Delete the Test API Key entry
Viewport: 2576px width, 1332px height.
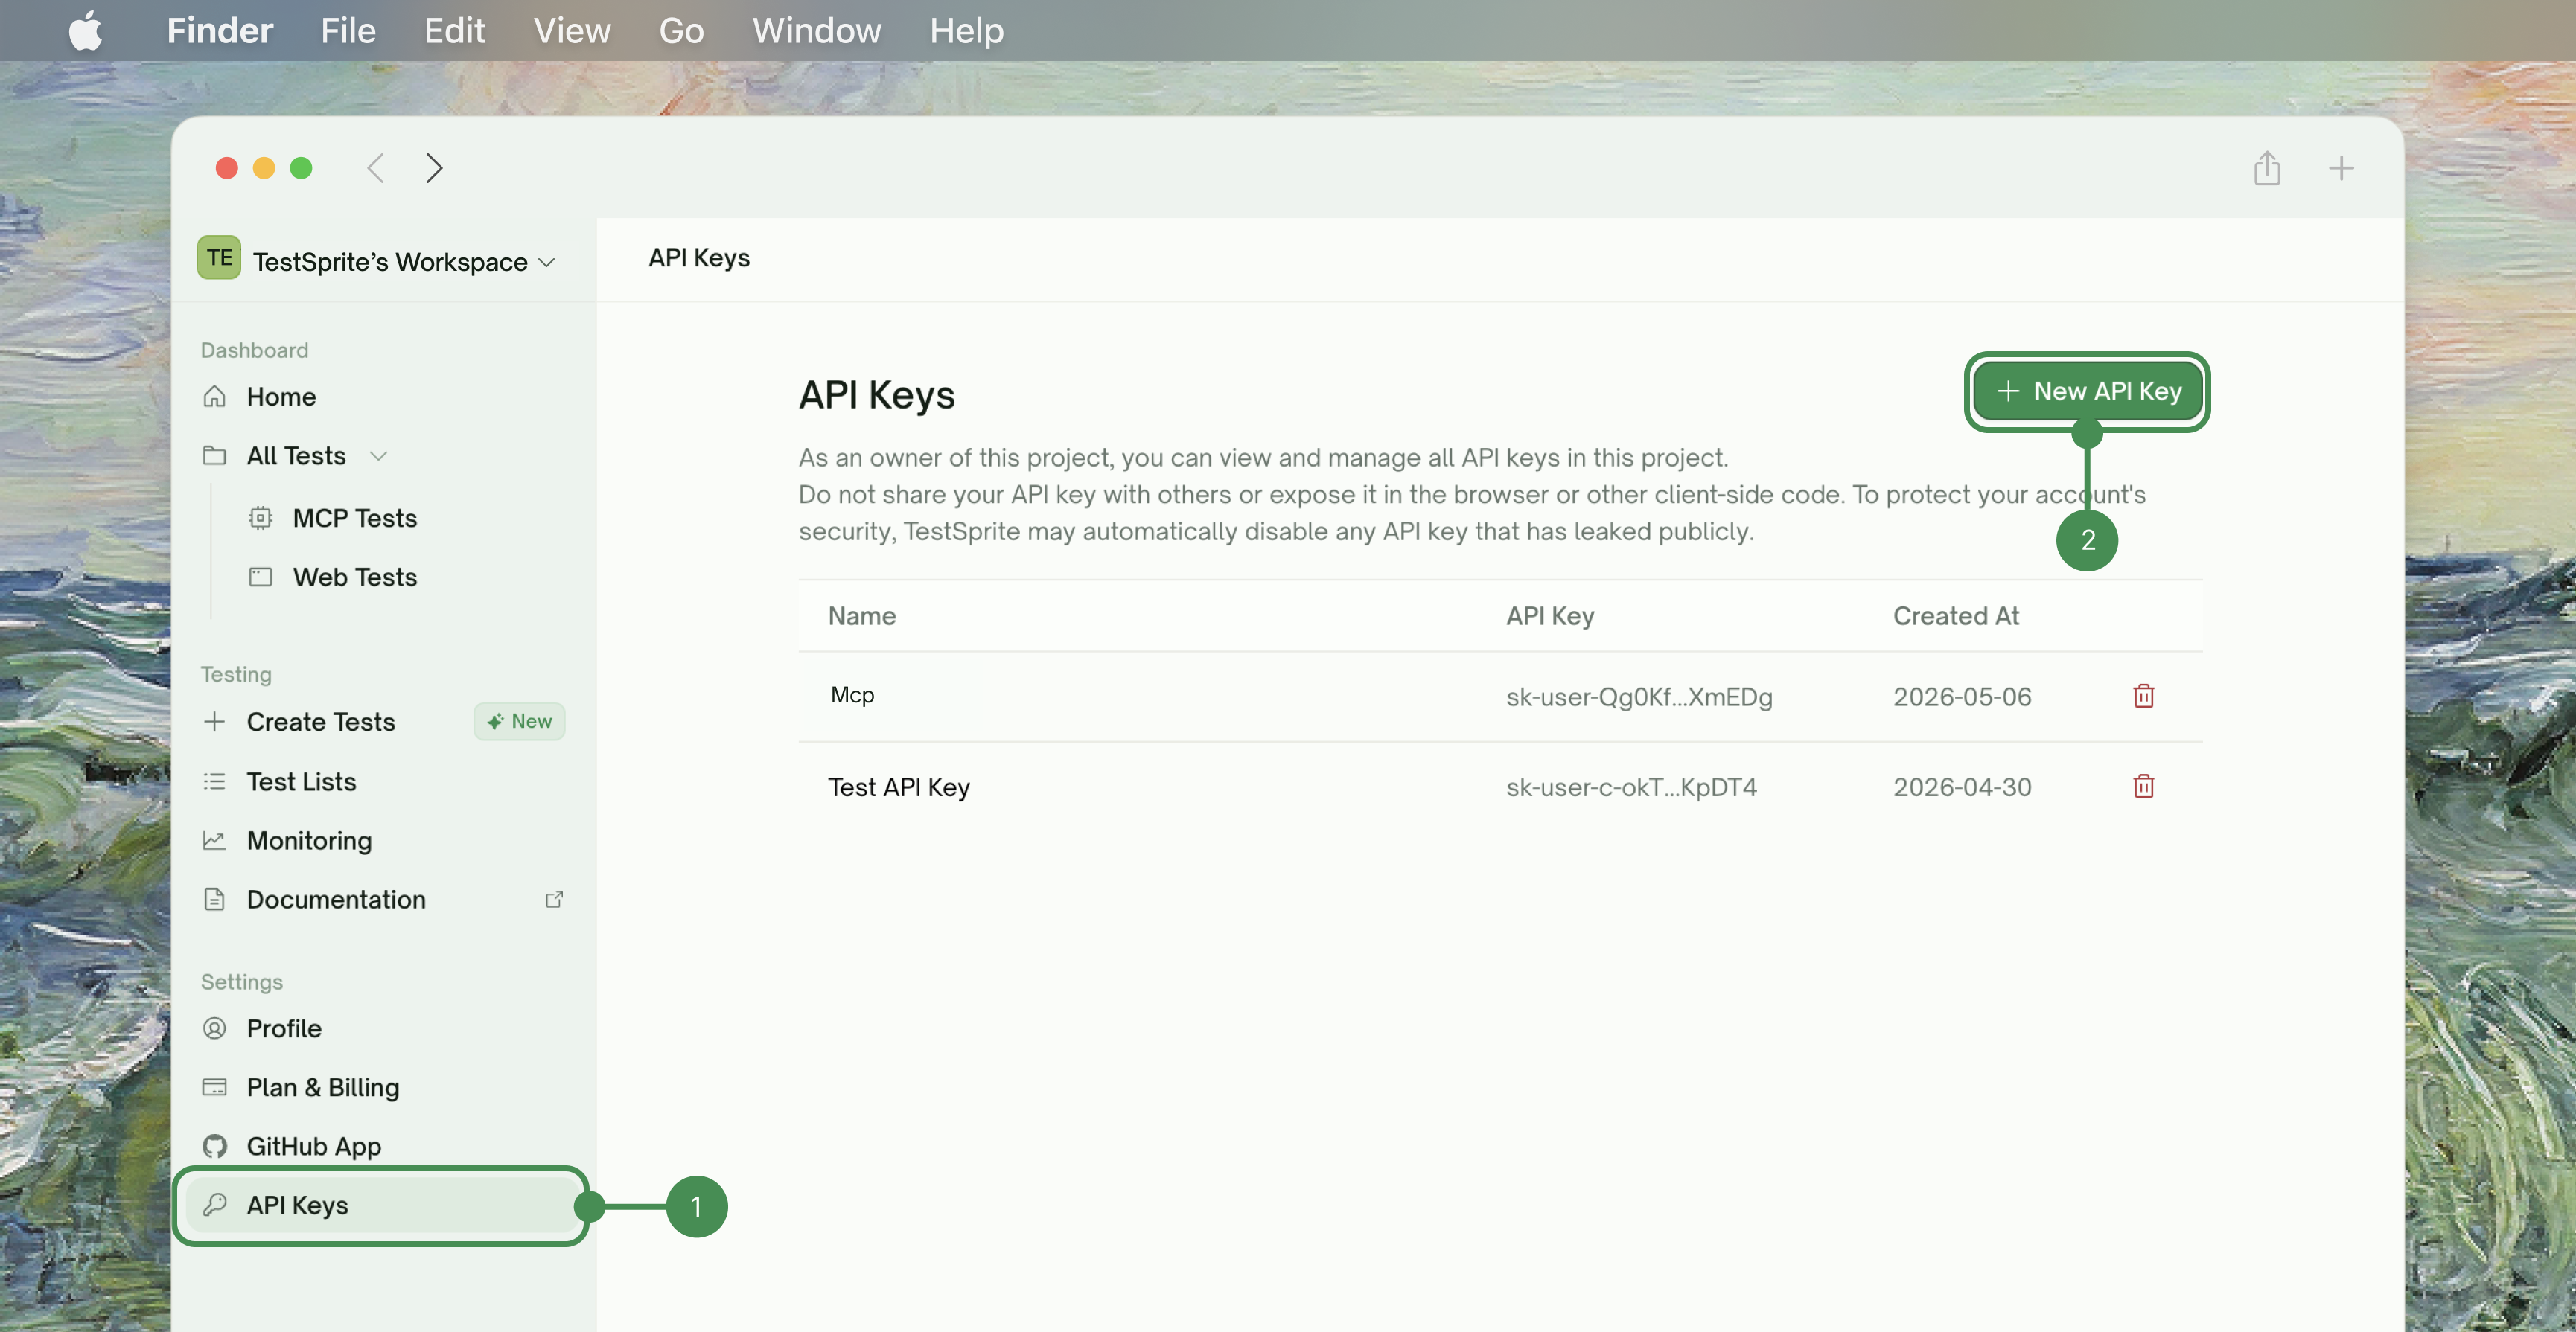tap(2143, 787)
